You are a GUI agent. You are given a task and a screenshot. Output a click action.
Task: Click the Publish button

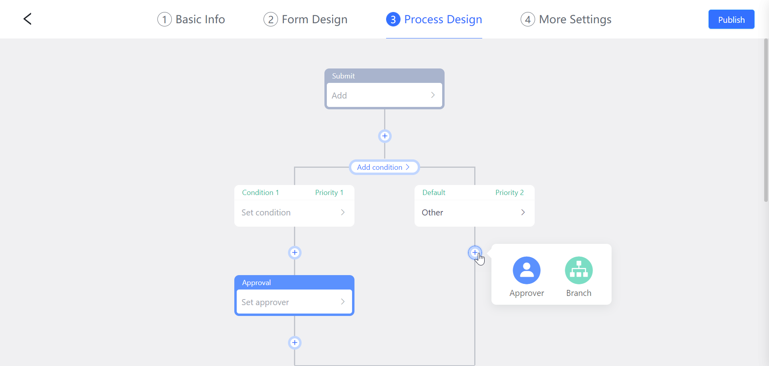[731, 19]
